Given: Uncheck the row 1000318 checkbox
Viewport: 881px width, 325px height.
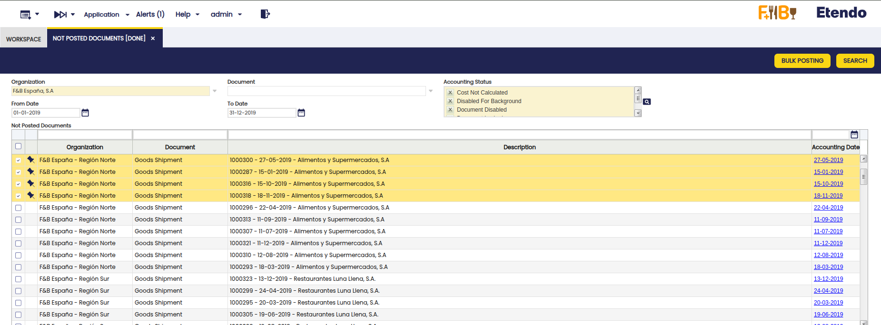Looking at the screenshot, I should [x=18, y=196].
